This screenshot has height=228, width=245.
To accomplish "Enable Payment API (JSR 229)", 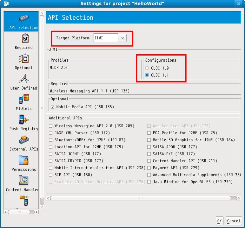I will tap(149, 168).
